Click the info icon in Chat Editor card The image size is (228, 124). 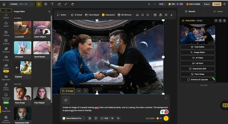pyautogui.click(x=220, y=21)
